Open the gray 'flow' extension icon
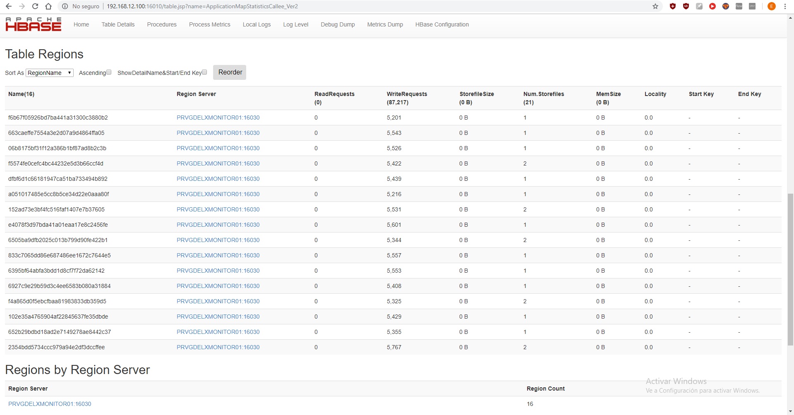 pos(739,6)
